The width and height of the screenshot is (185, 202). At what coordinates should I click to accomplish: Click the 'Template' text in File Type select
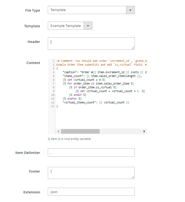point(58,10)
